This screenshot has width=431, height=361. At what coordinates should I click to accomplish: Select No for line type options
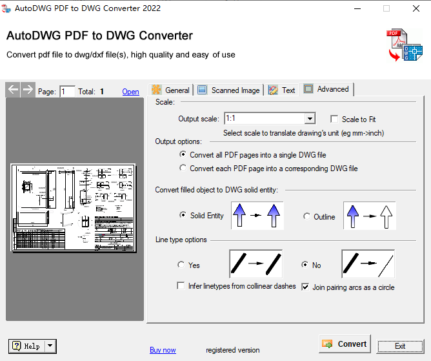[305, 265]
